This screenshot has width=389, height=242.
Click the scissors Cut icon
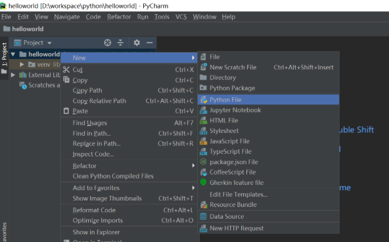(66, 69)
